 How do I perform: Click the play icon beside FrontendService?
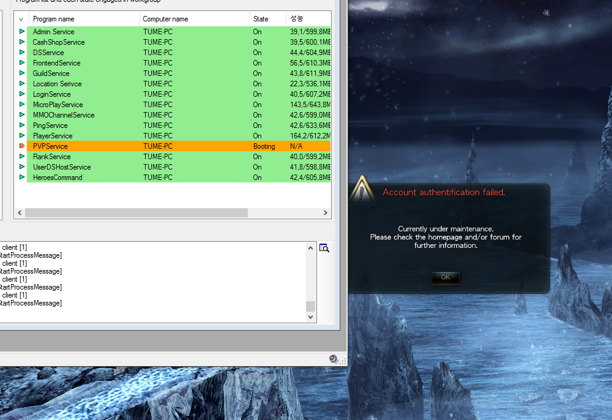tap(22, 62)
